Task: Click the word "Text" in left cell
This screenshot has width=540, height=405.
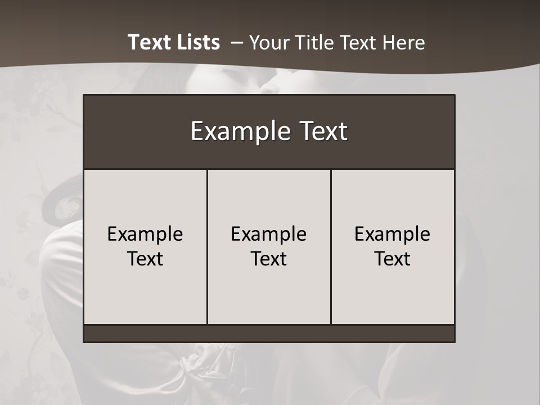Action: (x=145, y=259)
